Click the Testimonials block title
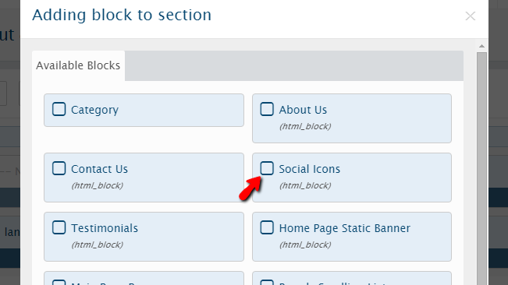The width and height of the screenshot is (508, 285). click(x=105, y=228)
